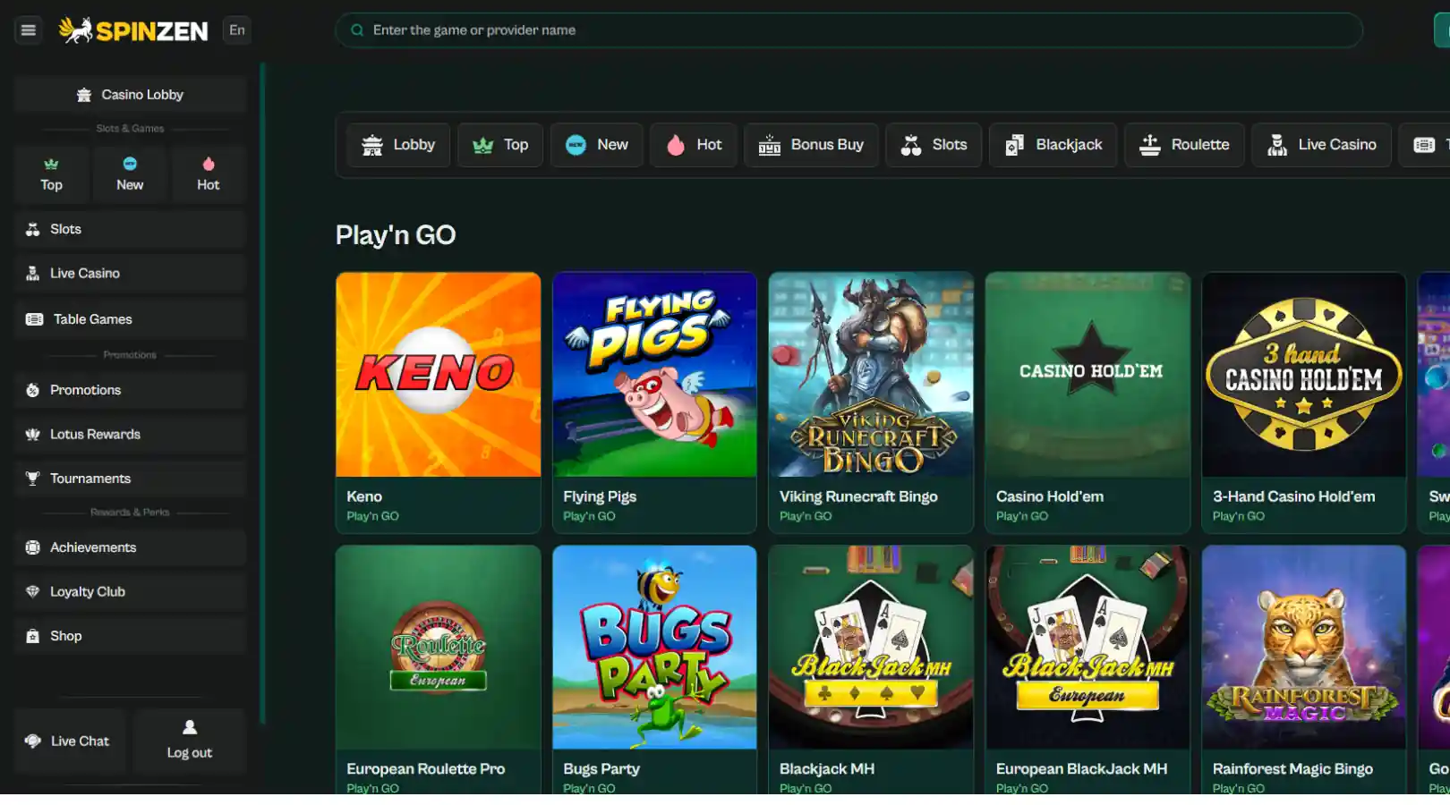Select the Top category tab
This screenshot has height=805, width=1450.
500,145
